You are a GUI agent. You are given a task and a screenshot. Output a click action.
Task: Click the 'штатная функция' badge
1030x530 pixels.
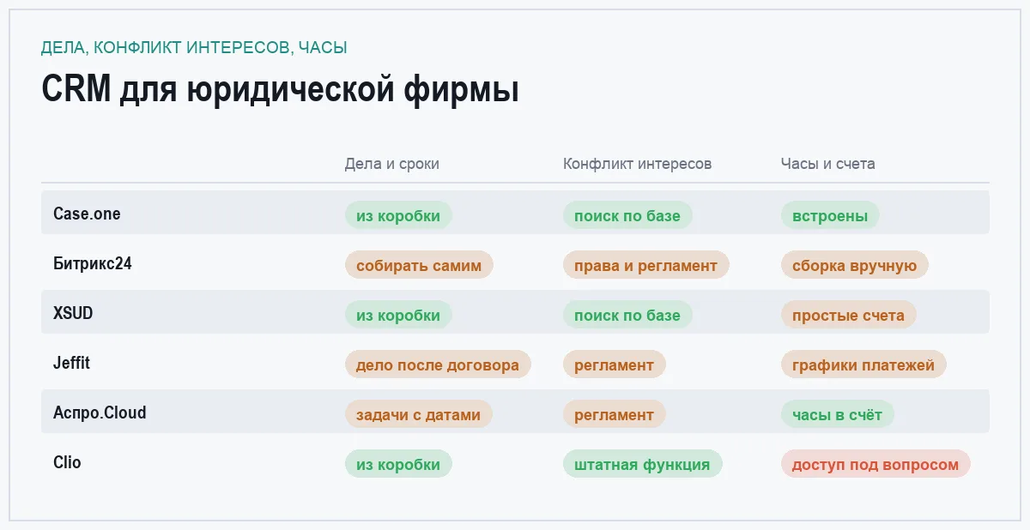643,464
